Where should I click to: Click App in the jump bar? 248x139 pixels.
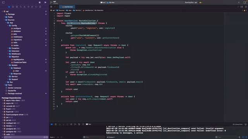click(69, 10)
